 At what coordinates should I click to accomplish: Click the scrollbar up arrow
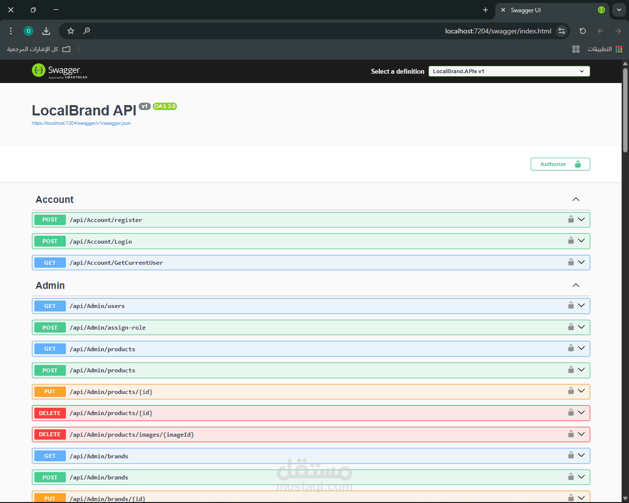point(625,64)
